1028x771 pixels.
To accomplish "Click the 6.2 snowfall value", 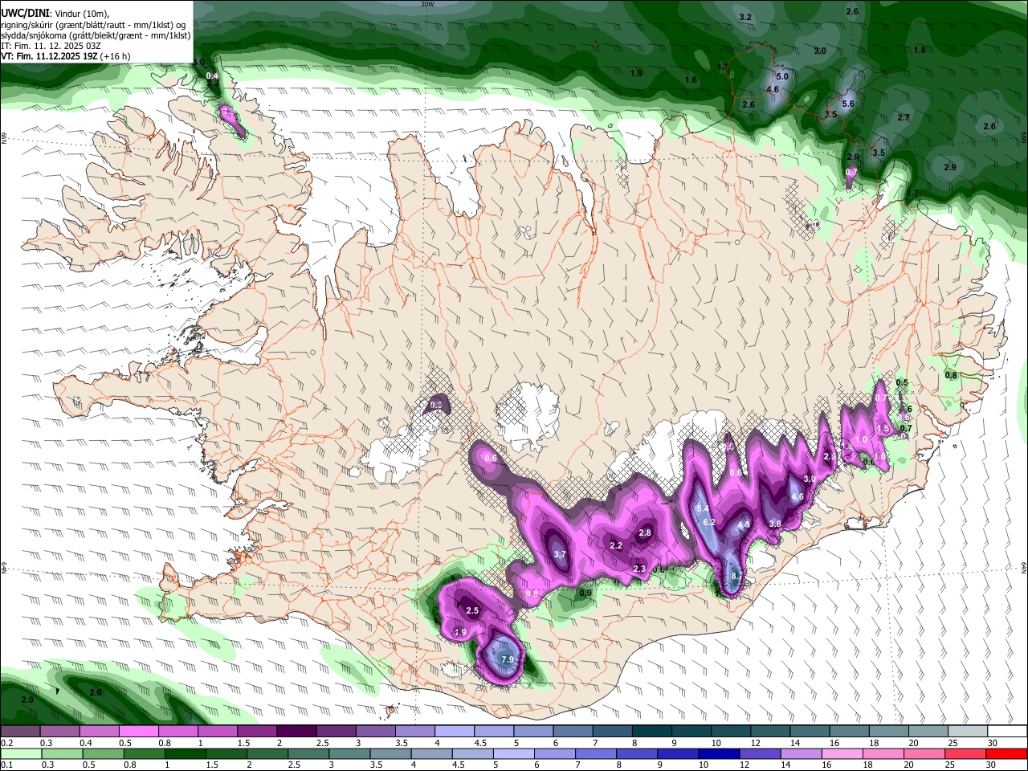I will (x=709, y=522).
